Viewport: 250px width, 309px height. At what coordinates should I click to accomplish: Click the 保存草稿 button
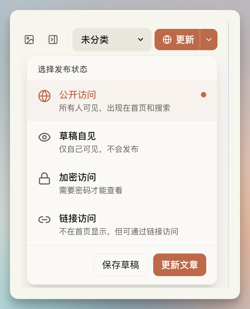(121, 265)
